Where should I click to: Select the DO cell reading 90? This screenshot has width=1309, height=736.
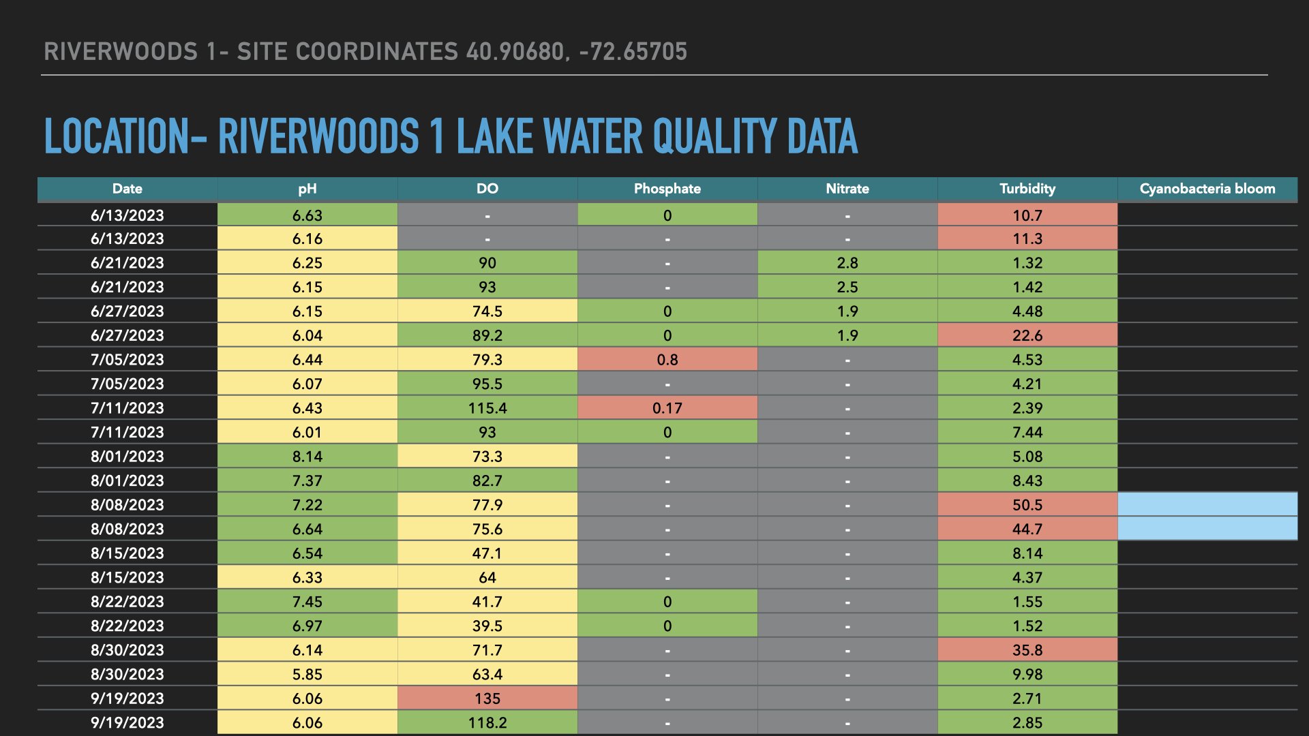pos(487,262)
